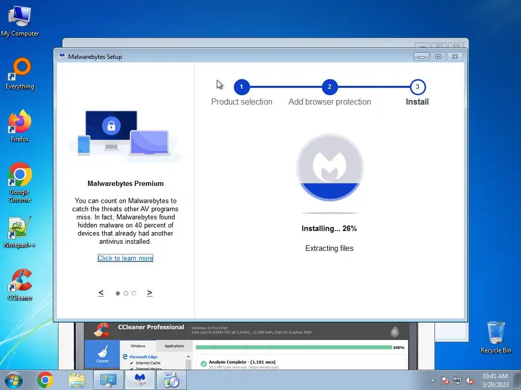Select Malwarebytes Setup taskbar button
521x390 pixels.
click(x=140, y=380)
